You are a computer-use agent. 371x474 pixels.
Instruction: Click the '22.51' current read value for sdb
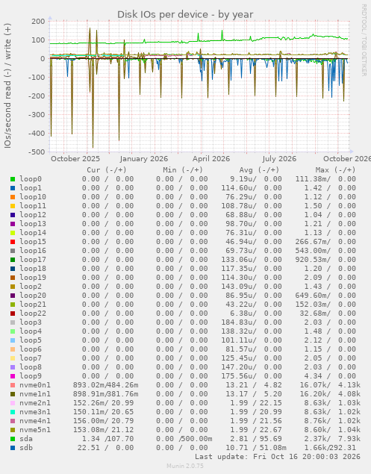[x=88, y=448]
